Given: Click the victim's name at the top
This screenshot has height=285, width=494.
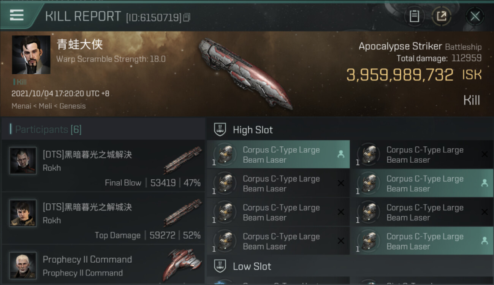Looking at the screenshot, I should pos(80,44).
